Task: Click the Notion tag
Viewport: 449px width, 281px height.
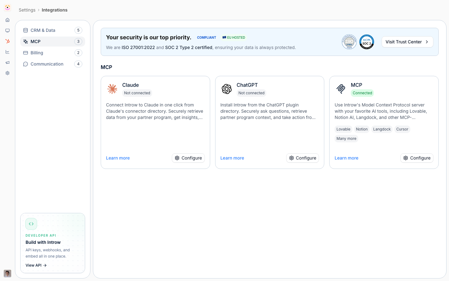Action: tap(362, 129)
